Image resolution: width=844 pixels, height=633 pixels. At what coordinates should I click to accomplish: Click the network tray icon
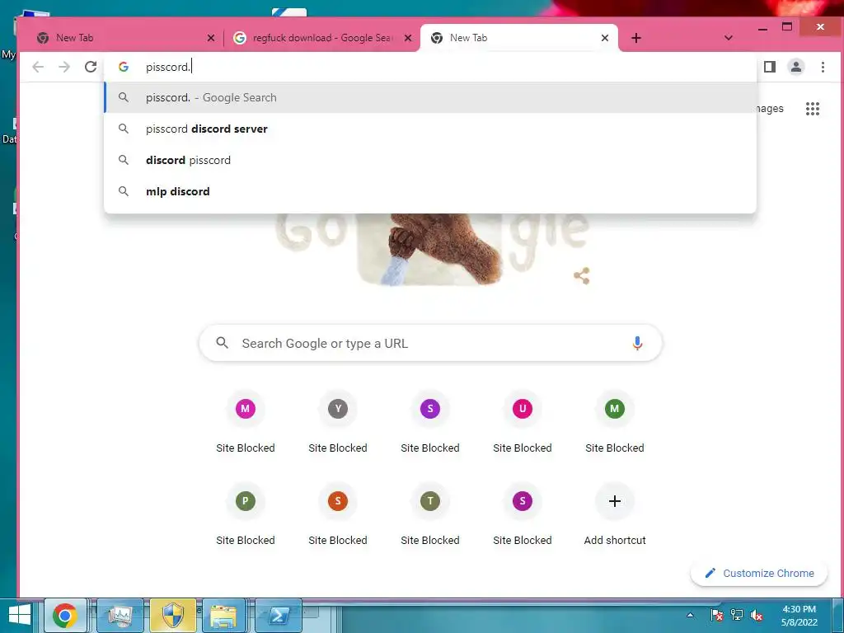point(736,615)
